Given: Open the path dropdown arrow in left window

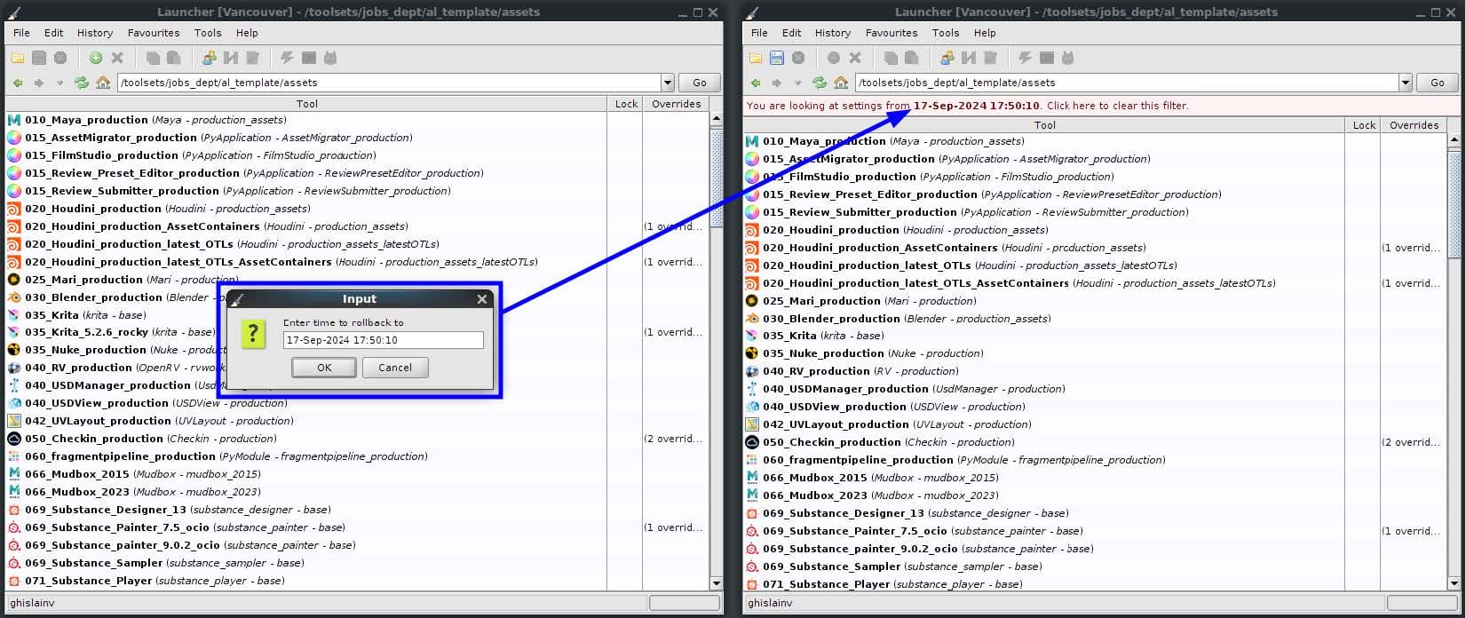Looking at the screenshot, I should pos(668,83).
